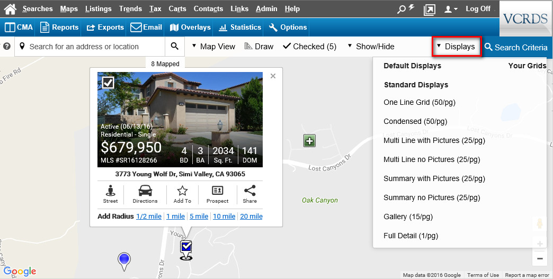553x279 pixels.
Task: Open the map Terms of Use link
Action: point(483,275)
